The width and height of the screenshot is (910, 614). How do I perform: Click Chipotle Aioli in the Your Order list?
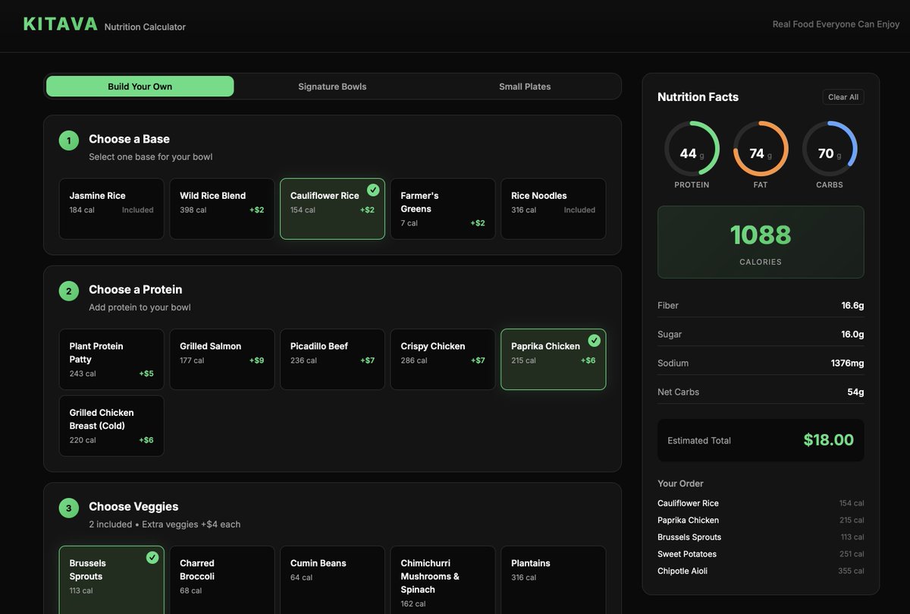tap(682, 571)
